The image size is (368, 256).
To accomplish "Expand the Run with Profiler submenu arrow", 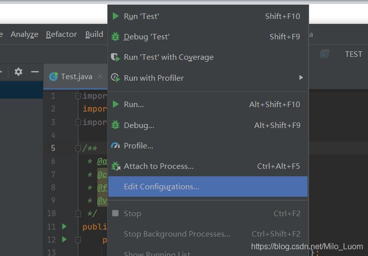I will [x=301, y=78].
